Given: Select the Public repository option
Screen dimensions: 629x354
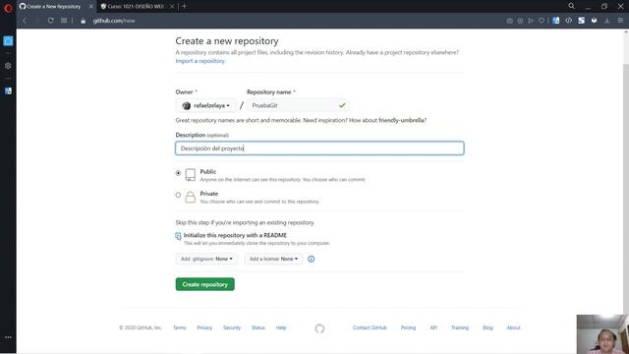Looking at the screenshot, I should pos(178,173).
